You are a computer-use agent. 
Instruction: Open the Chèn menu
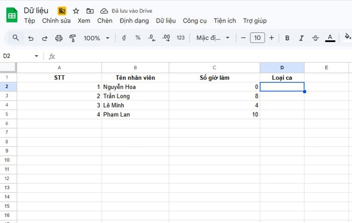coord(105,21)
